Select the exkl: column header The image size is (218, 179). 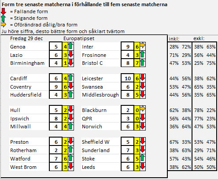point(199,38)
